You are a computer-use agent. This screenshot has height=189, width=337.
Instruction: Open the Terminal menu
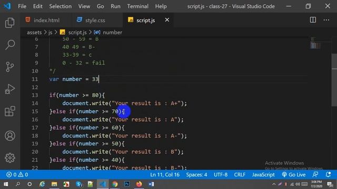click(137, 6)
